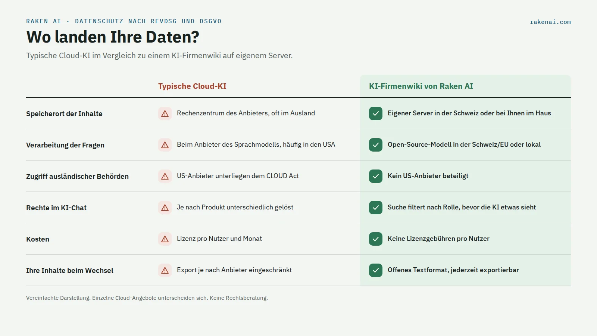Click the text 'Suche filtert nach Rolle, bevor die KI etwas sieht'

[x=462, y=207]
